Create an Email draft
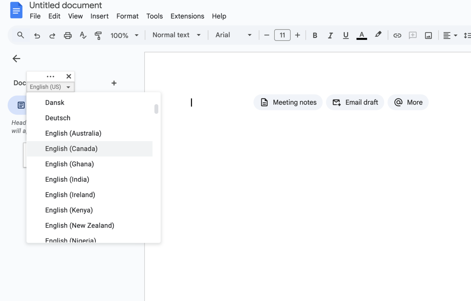471x301 pixels. [355, 102]
